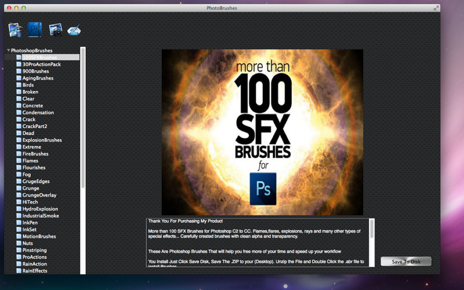This screenshot has width=464, height=290.
Task: Select GrugeEdges in the list
Action: (x=36, y=181)
